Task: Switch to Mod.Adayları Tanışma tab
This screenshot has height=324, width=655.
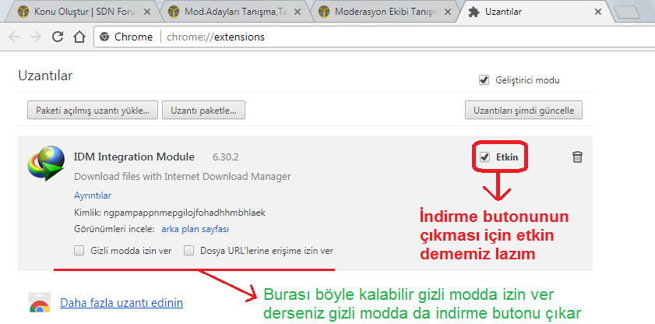Action: pyautogui.click(x=234, y=12)
